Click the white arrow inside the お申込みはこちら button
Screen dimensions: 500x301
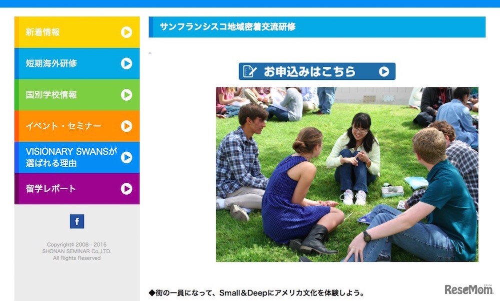point(384,71)
